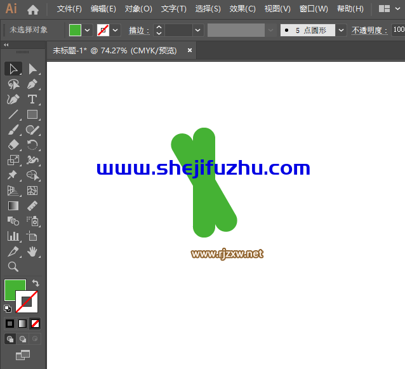Select the Column Graph tool
405x369 pixels.
pyautogui.click(x=13, y=236)
